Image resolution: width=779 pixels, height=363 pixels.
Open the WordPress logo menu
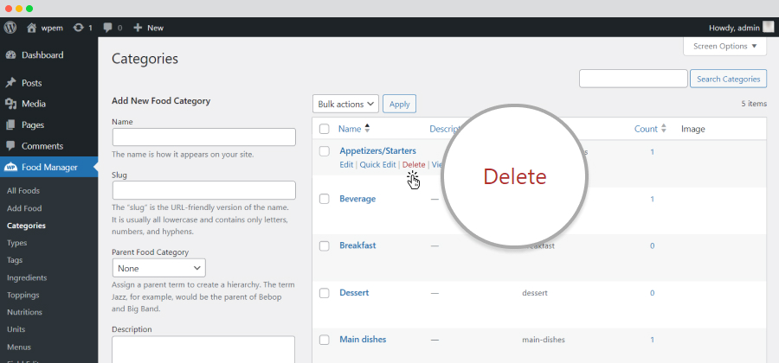click(10, 28)
